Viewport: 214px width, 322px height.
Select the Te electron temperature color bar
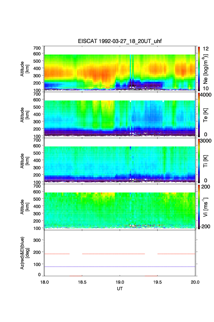199,115
